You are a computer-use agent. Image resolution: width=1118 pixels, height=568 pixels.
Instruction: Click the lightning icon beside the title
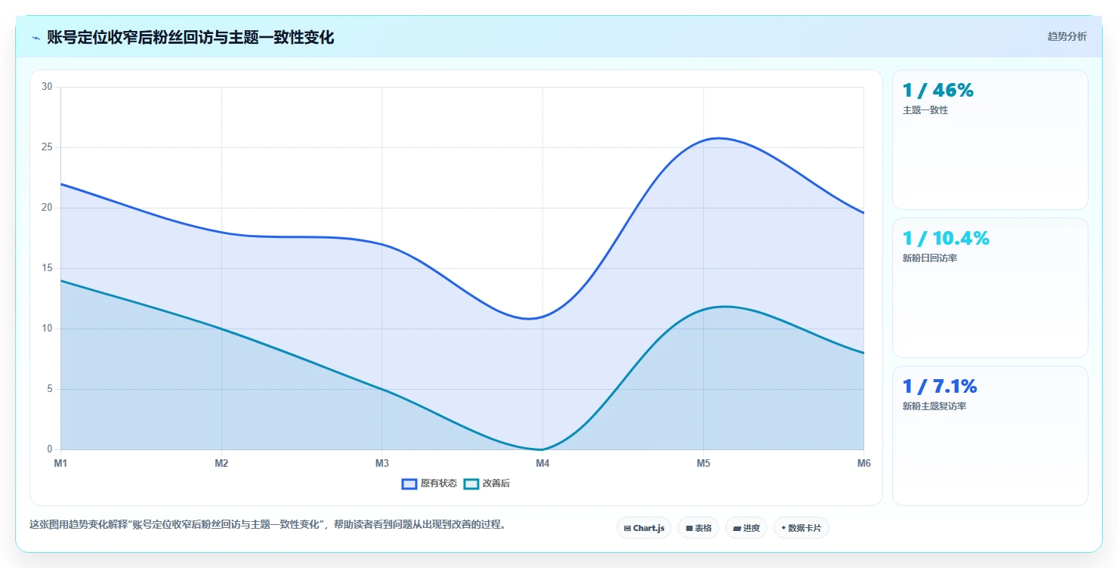click(36, 38)
